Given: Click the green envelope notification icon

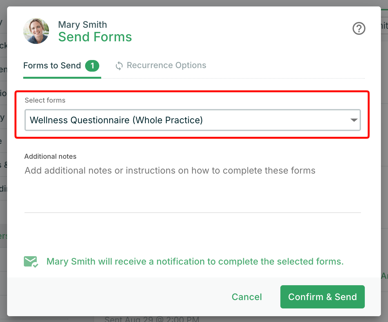Looking at the screenshot, I should [x=31, y=261].
